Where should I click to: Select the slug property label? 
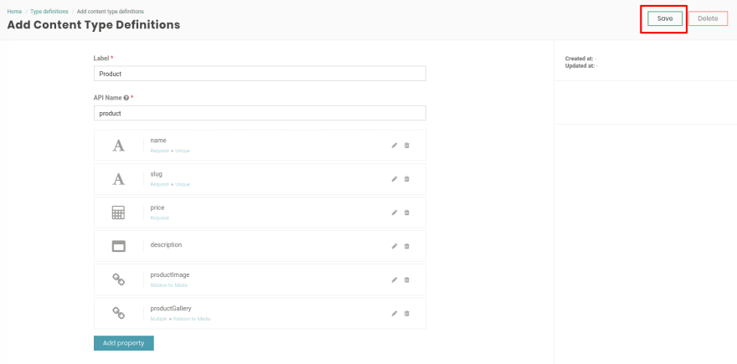tap(157, 174)
